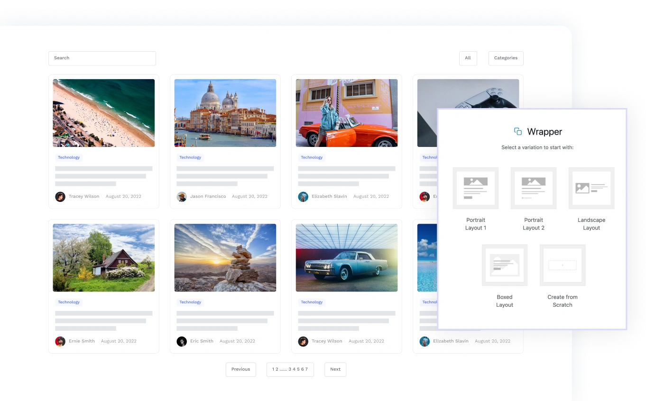Viewport: 646px width, 401px height.
Task: Select the Create from Scratch option
Action: tap(563, 265)
